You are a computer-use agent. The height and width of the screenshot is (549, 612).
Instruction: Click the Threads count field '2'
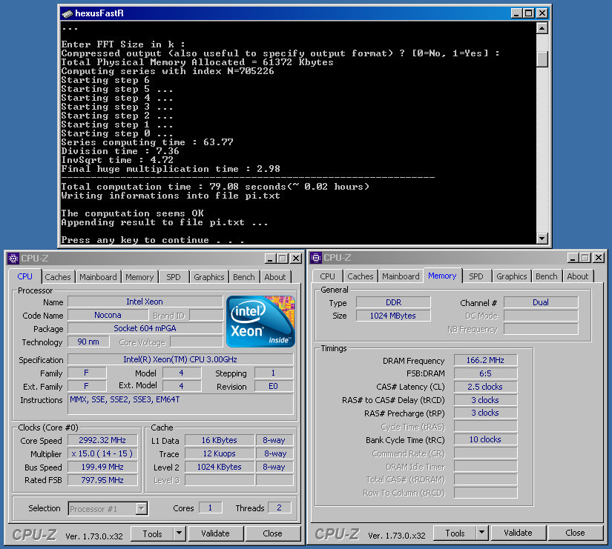[x=279, y=508]
